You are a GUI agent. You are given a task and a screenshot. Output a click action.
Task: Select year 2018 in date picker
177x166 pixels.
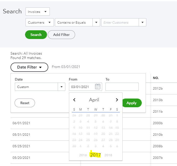coord(108,155)
